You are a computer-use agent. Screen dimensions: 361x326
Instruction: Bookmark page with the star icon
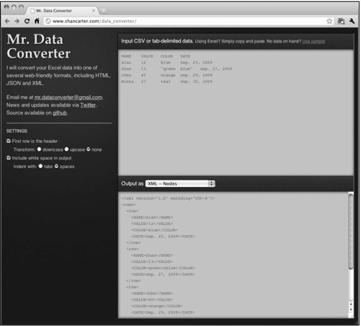pos(329,21)
